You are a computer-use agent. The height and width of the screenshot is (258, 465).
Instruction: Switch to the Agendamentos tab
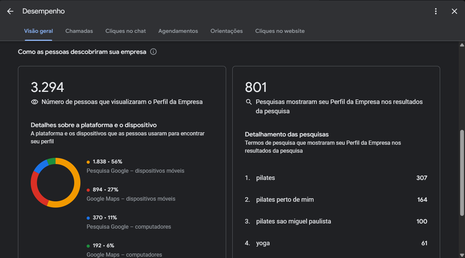[x=178, y=31]
